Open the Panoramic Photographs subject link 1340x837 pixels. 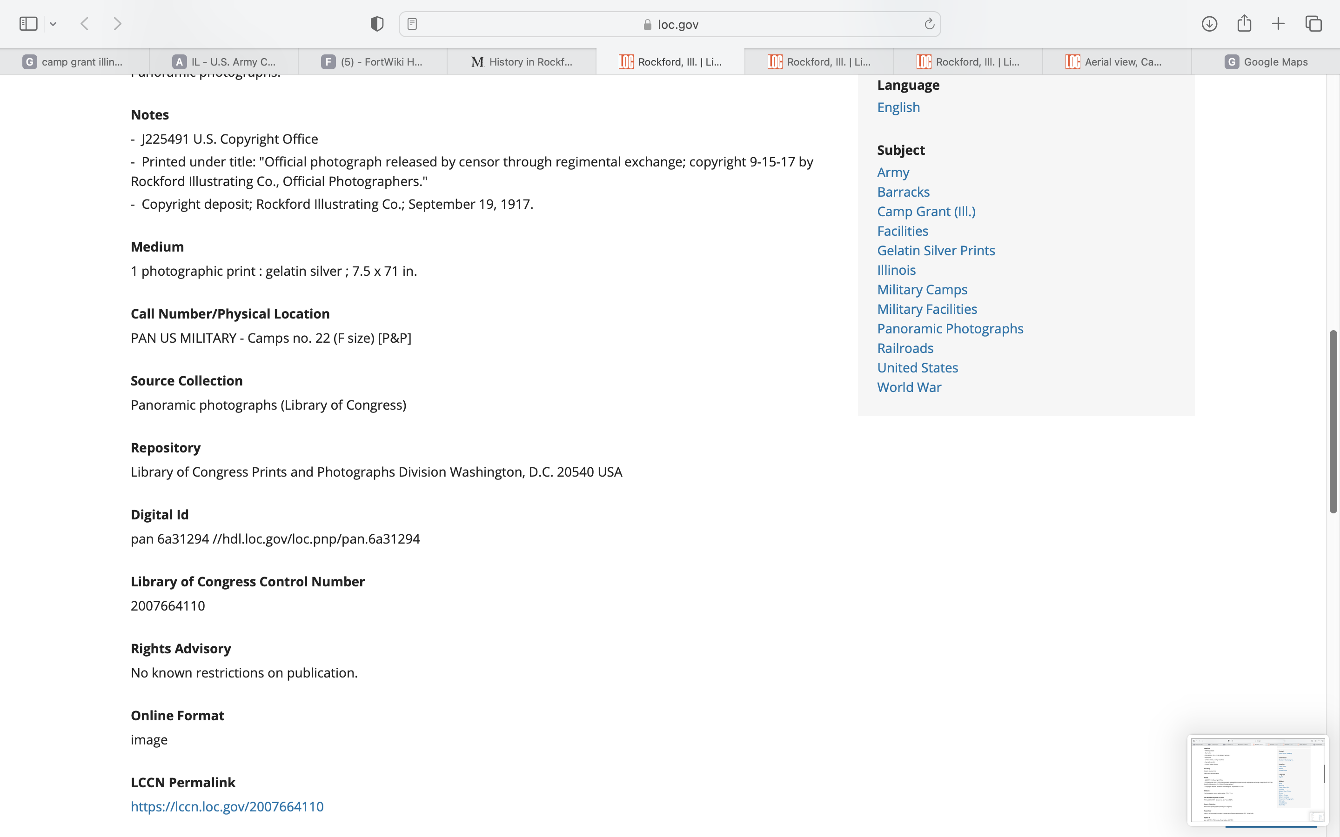click(950, 328)
